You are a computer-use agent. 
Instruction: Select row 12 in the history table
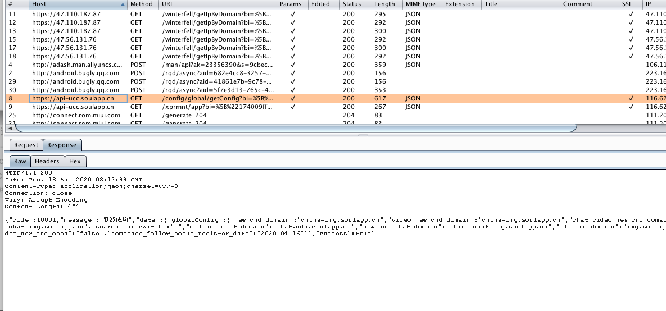(x=336, y=22)
